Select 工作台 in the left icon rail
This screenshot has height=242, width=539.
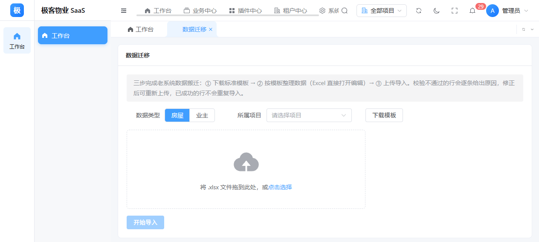(x=17, y=40)
